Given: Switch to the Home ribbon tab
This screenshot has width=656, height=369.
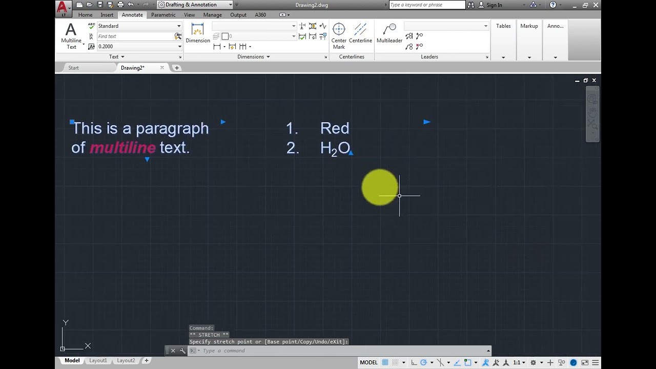Looking at the screenshot, I should click(85, 15).
